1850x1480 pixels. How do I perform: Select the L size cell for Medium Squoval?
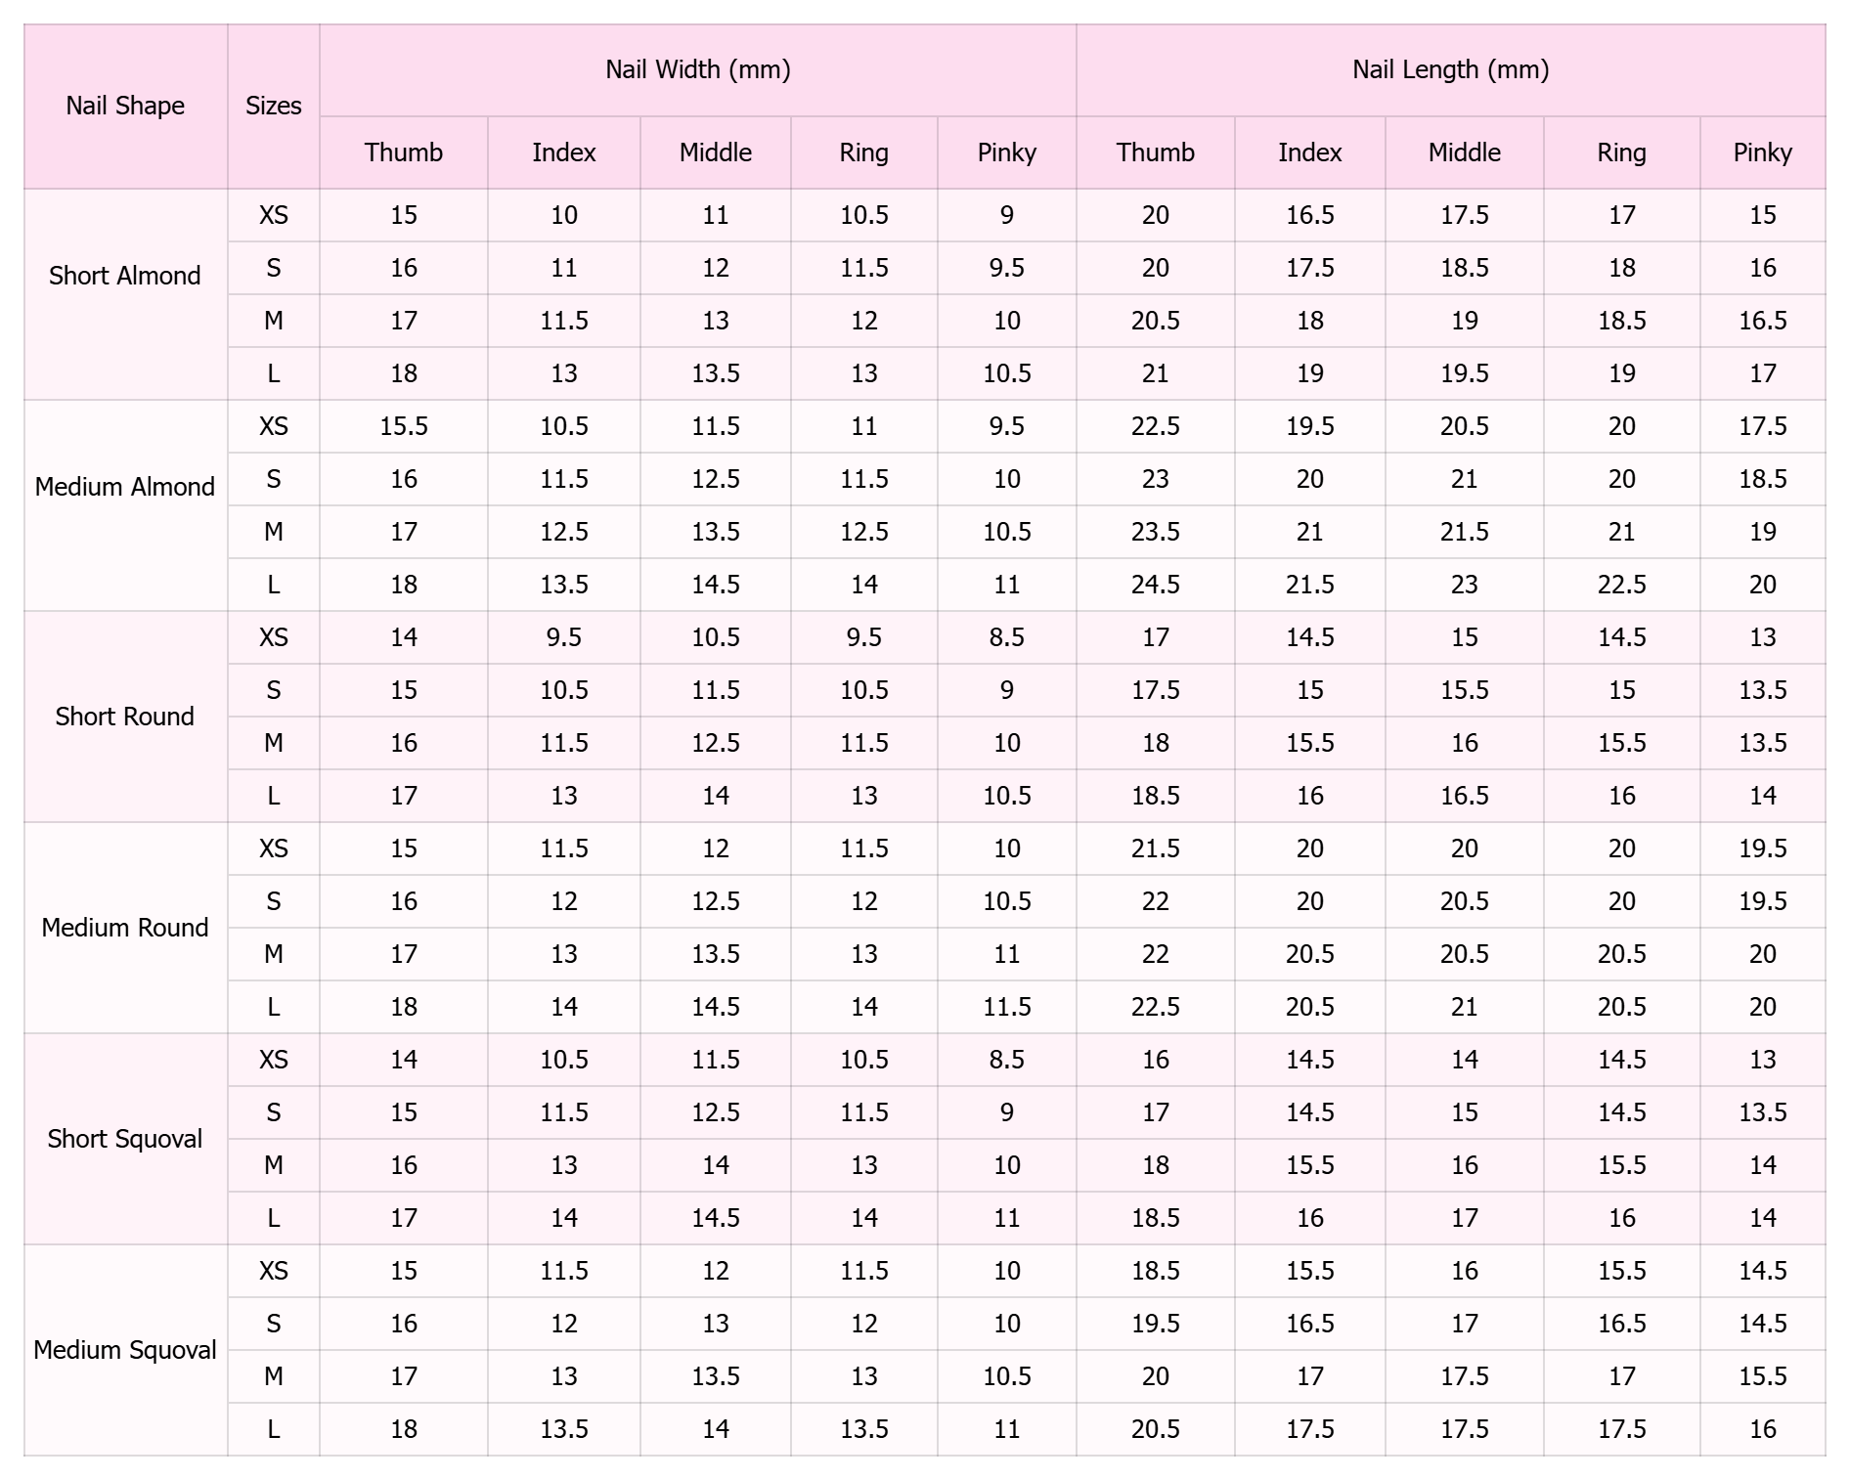(274, 1429)
